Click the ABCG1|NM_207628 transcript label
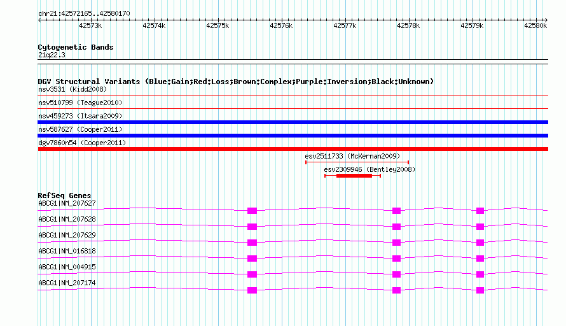 coord(67,220)
